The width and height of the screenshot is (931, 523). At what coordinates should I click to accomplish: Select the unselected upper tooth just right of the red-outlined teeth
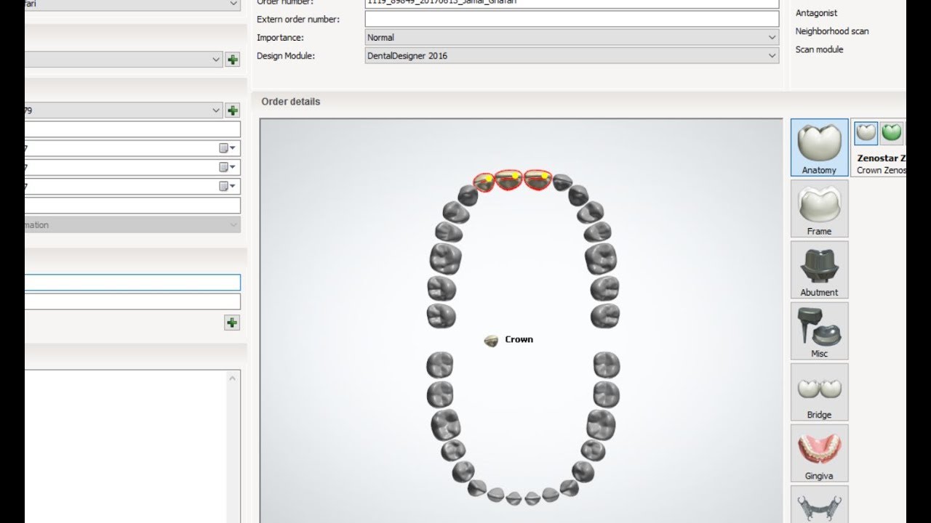tap(562, 182)
